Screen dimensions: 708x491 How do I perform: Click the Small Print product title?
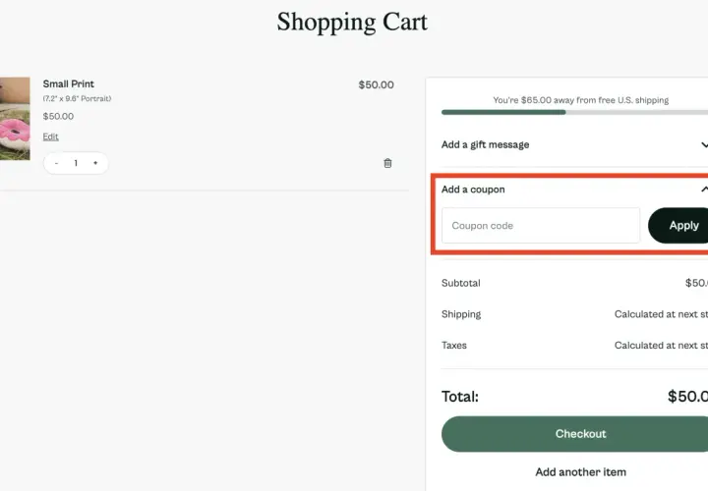point(68,83)
